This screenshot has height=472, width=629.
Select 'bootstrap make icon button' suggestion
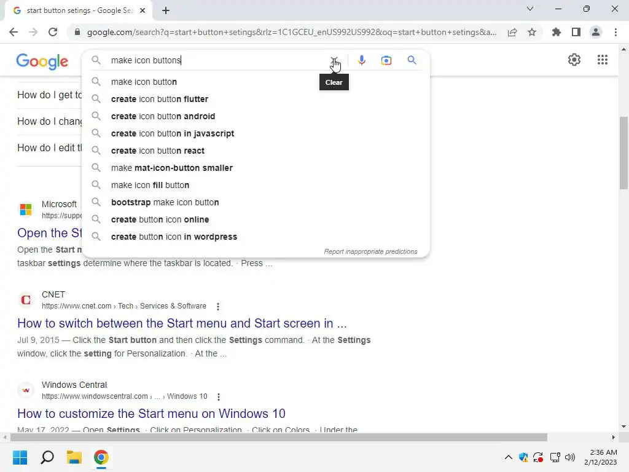pyautogui.click(x=256, y=203)
